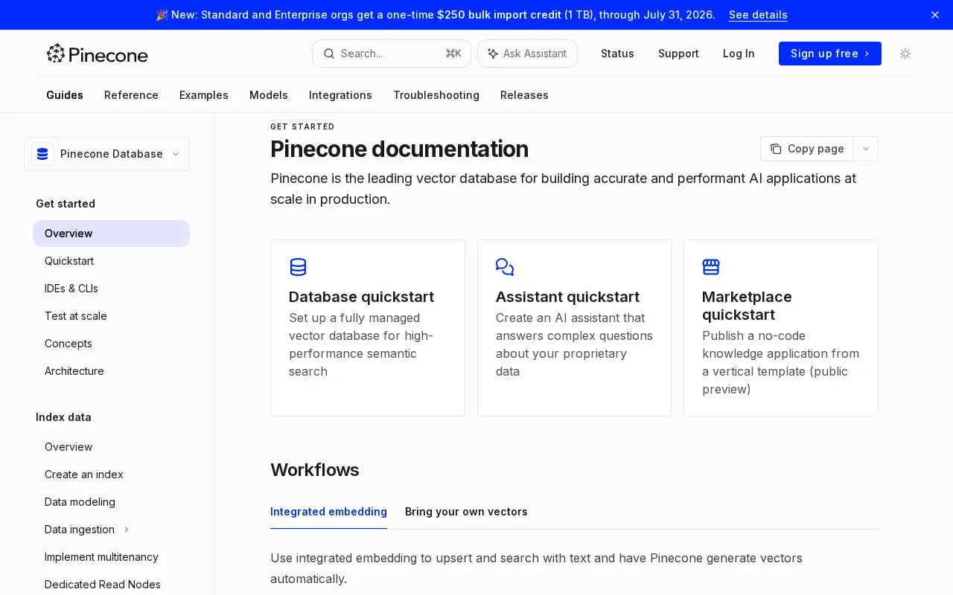
Task: Select the Guides tab
Action: click(65, 95)
